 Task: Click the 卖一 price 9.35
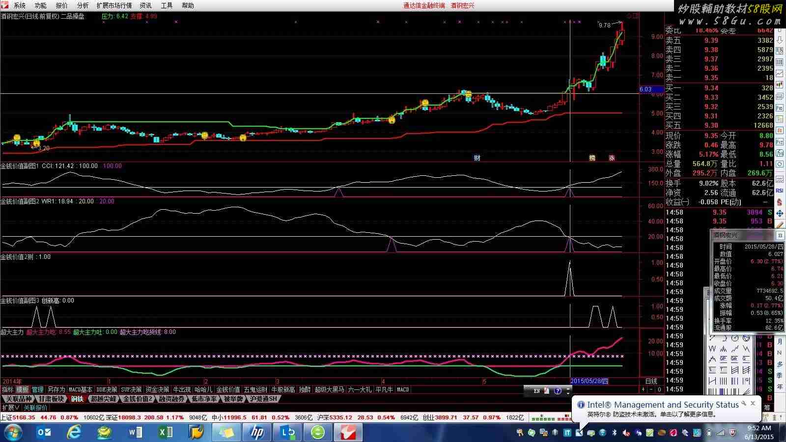(711, 78)
